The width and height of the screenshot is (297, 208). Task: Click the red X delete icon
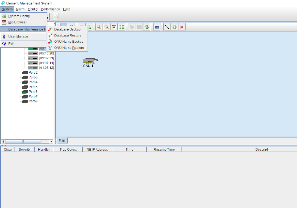pyautogui.click(x=182, y=27)
